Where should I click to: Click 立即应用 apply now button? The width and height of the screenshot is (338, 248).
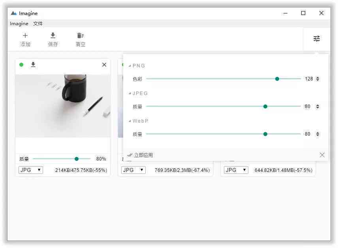[140, 155]
